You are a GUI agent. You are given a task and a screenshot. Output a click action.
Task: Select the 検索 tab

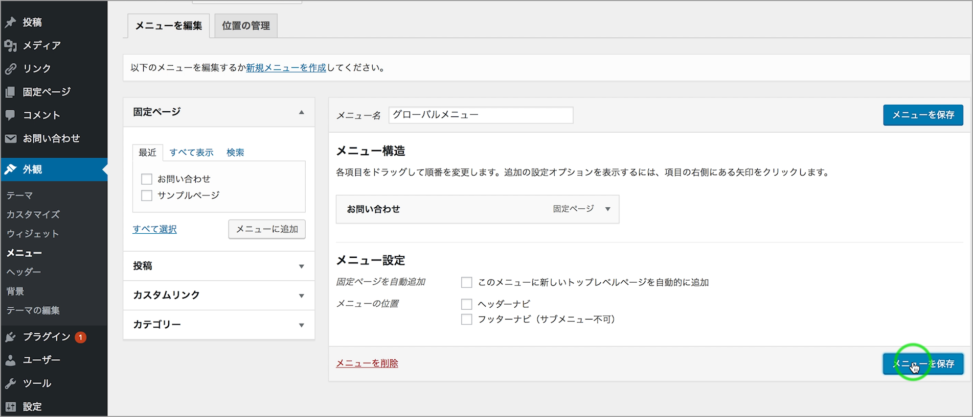tap(235, 153)
